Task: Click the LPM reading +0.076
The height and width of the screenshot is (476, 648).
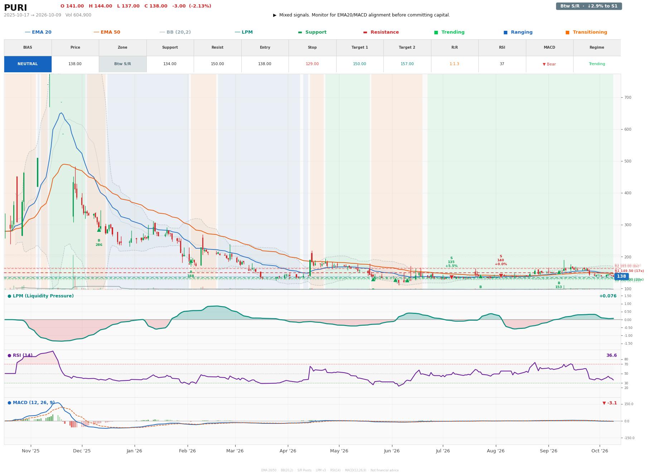Action: pyautogui.click(x=608, y=296)
